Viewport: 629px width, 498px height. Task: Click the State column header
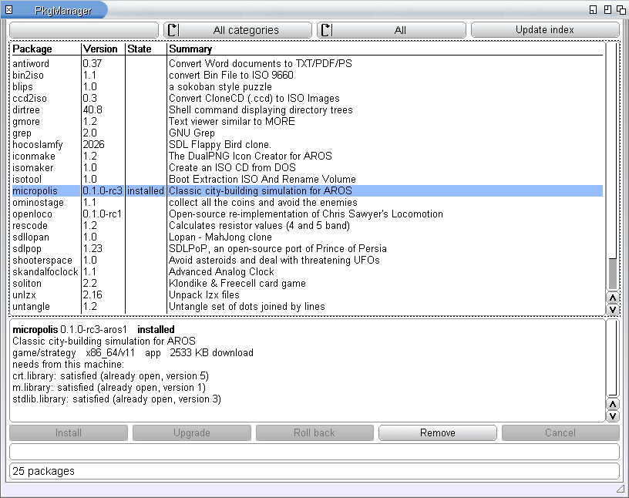140,49
